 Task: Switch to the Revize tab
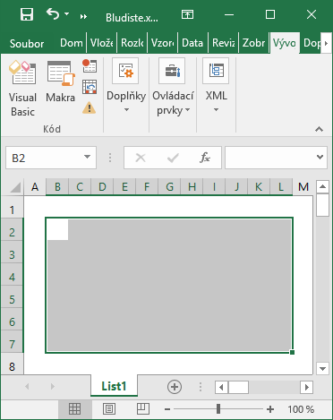click(x=224, y=43)
